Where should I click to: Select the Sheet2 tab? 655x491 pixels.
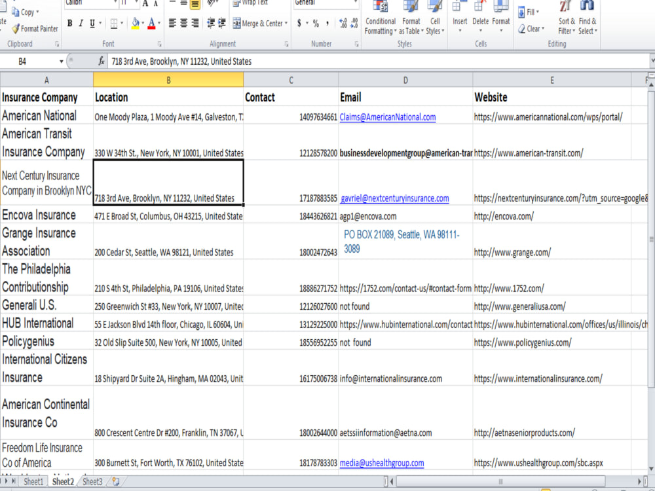pyautogui.click(x=63, y=482)
